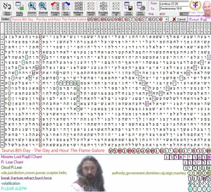This screenshot has width=211, height=192.
Task: Select the authority,government,dominion legend entry
Action: click(x=149, y=173)
